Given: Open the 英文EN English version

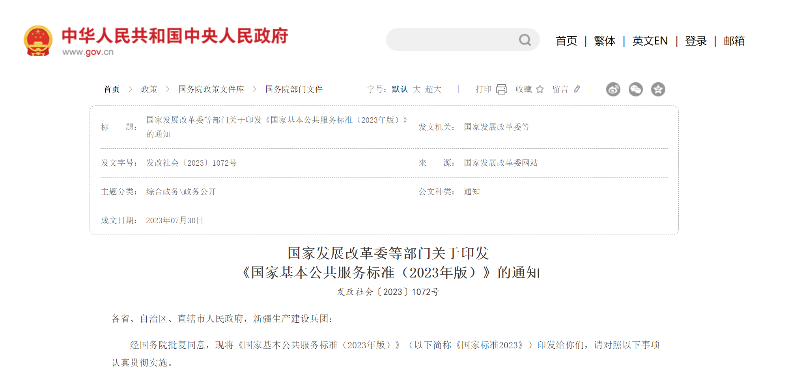Looking at the screenshot, I should pos(650,41).
